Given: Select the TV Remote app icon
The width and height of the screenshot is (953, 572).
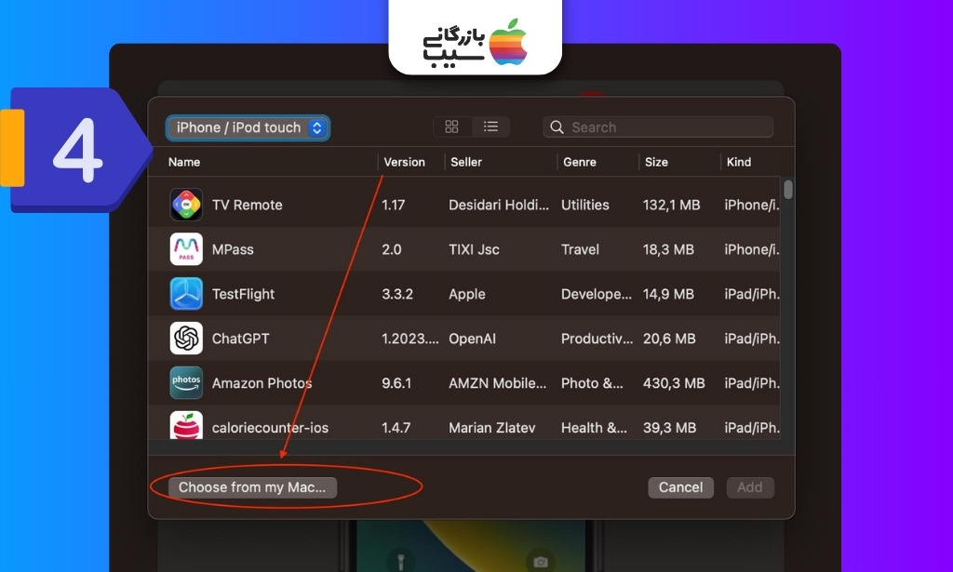Looking at the screenshot, I should 186,205.
